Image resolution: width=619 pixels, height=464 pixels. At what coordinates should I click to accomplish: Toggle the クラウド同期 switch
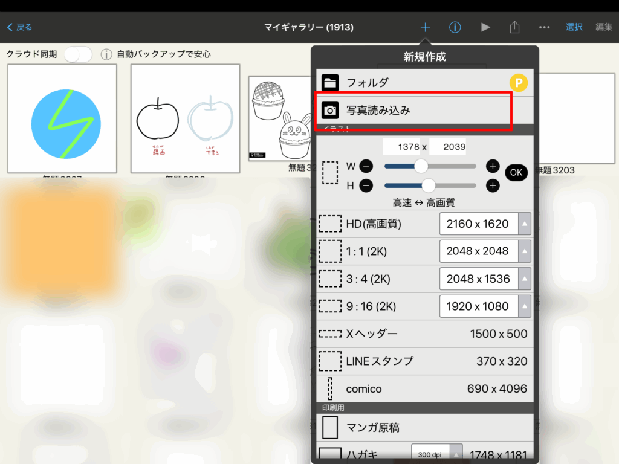78,54
